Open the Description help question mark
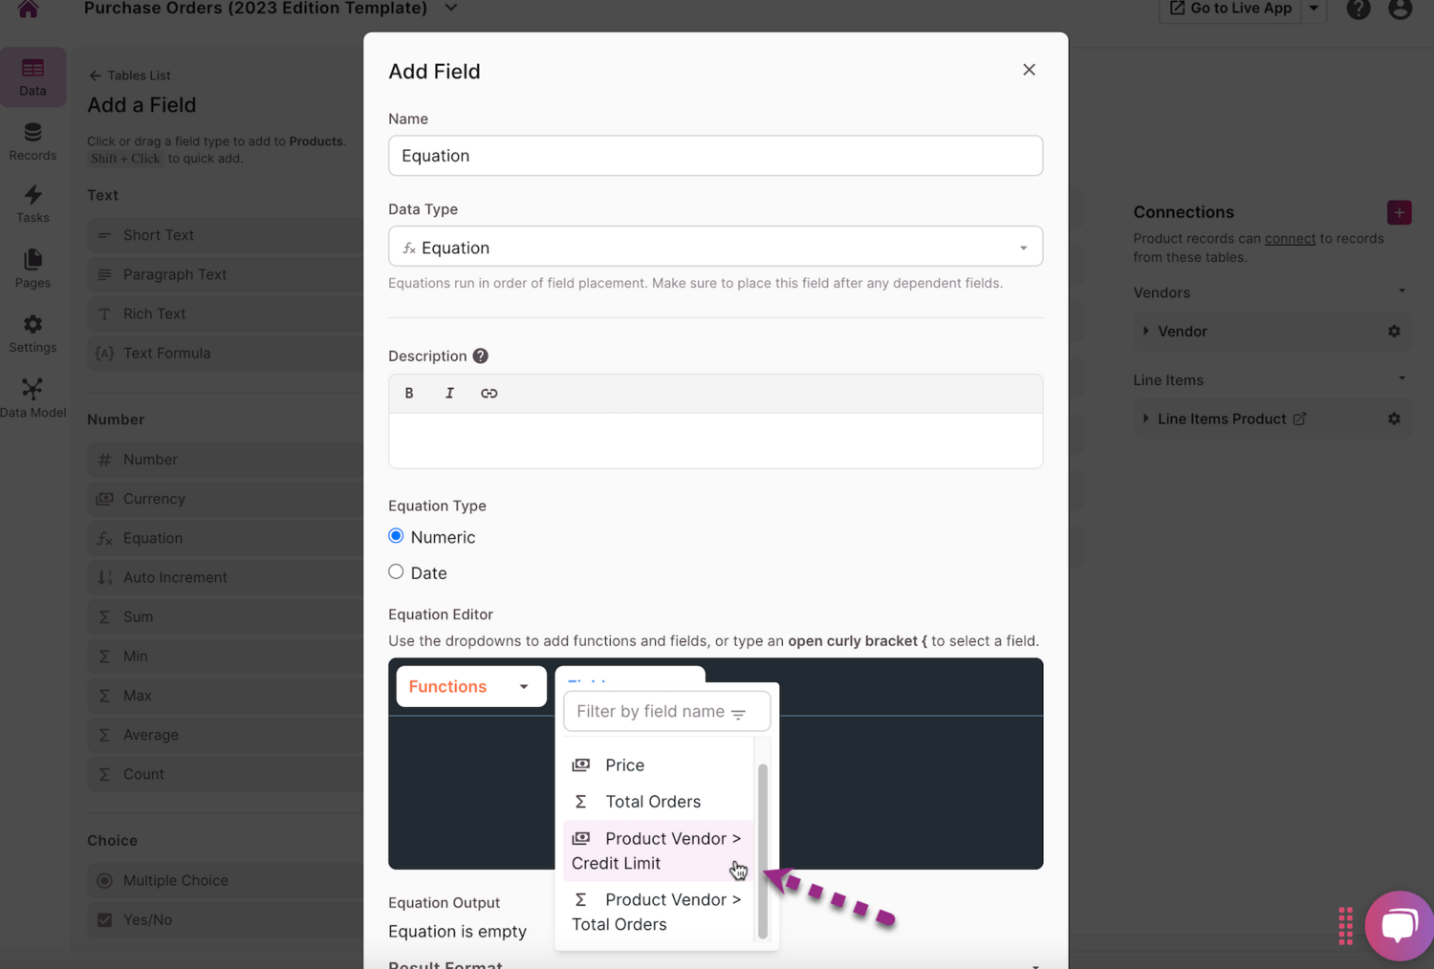Viewport: 1434px width, 969px height. point(480,355)
